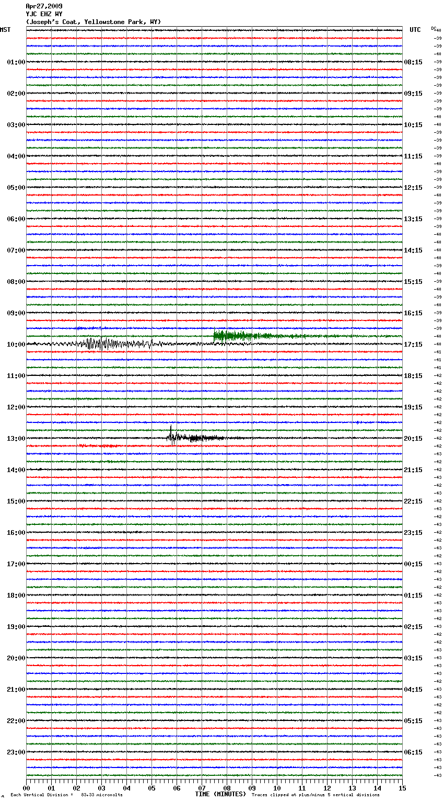The height and width of the screenshot is (802, 444).
Task: Select the 02:00 MST time label
Action: [16, 94]
